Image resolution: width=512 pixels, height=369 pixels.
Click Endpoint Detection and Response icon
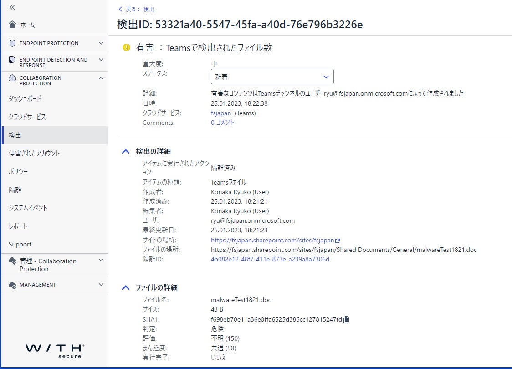(x=12, y=60)
